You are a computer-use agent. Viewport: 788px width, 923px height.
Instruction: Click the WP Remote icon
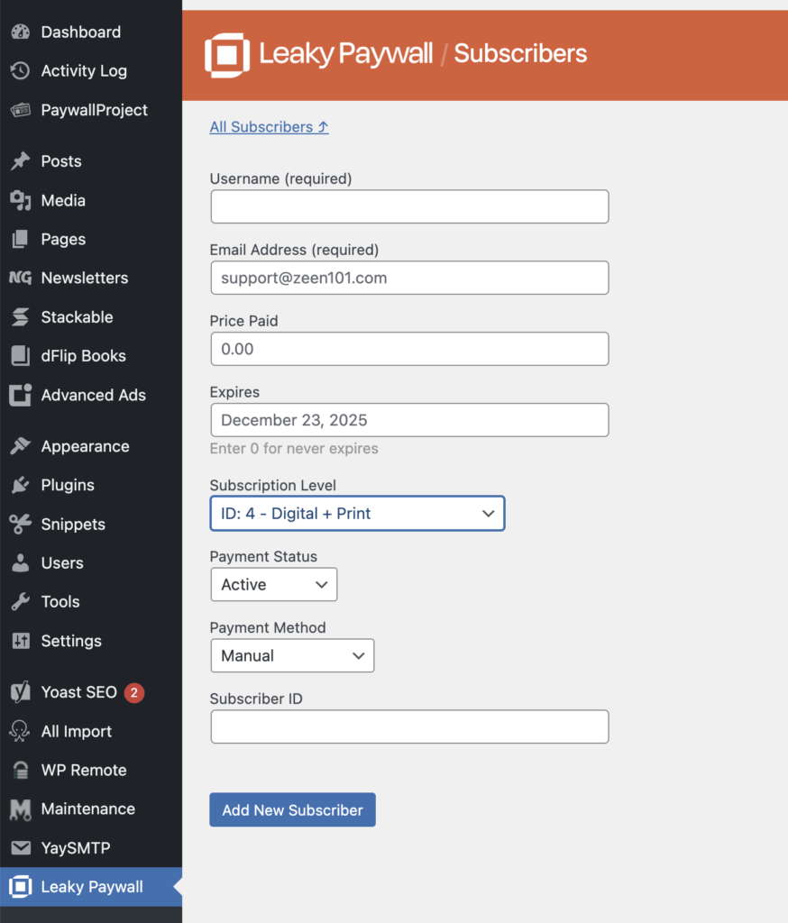tap(20, 771)
